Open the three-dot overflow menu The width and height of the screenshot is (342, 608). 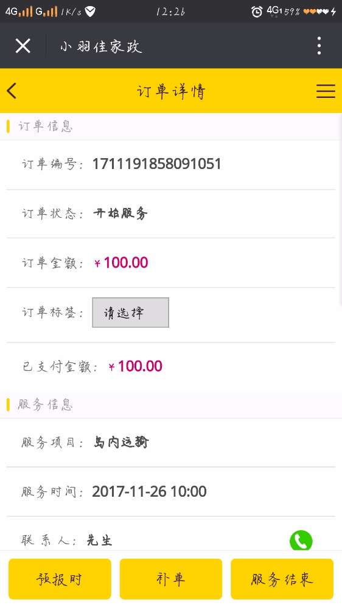pyautogui.click(x=319, y=46)
